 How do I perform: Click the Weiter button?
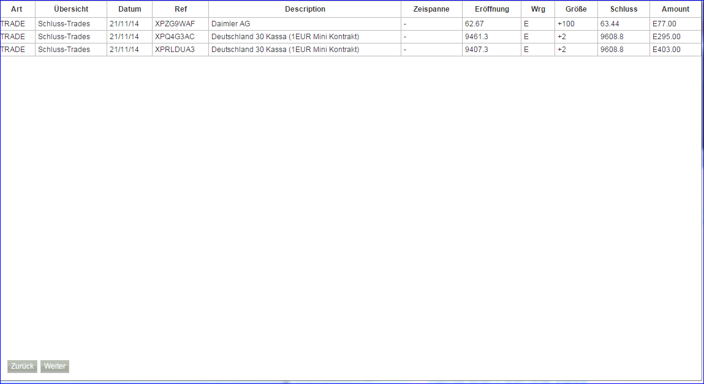pos(55,366)
